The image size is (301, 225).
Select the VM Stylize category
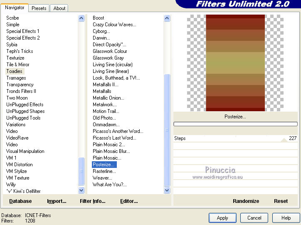[17, 171]
